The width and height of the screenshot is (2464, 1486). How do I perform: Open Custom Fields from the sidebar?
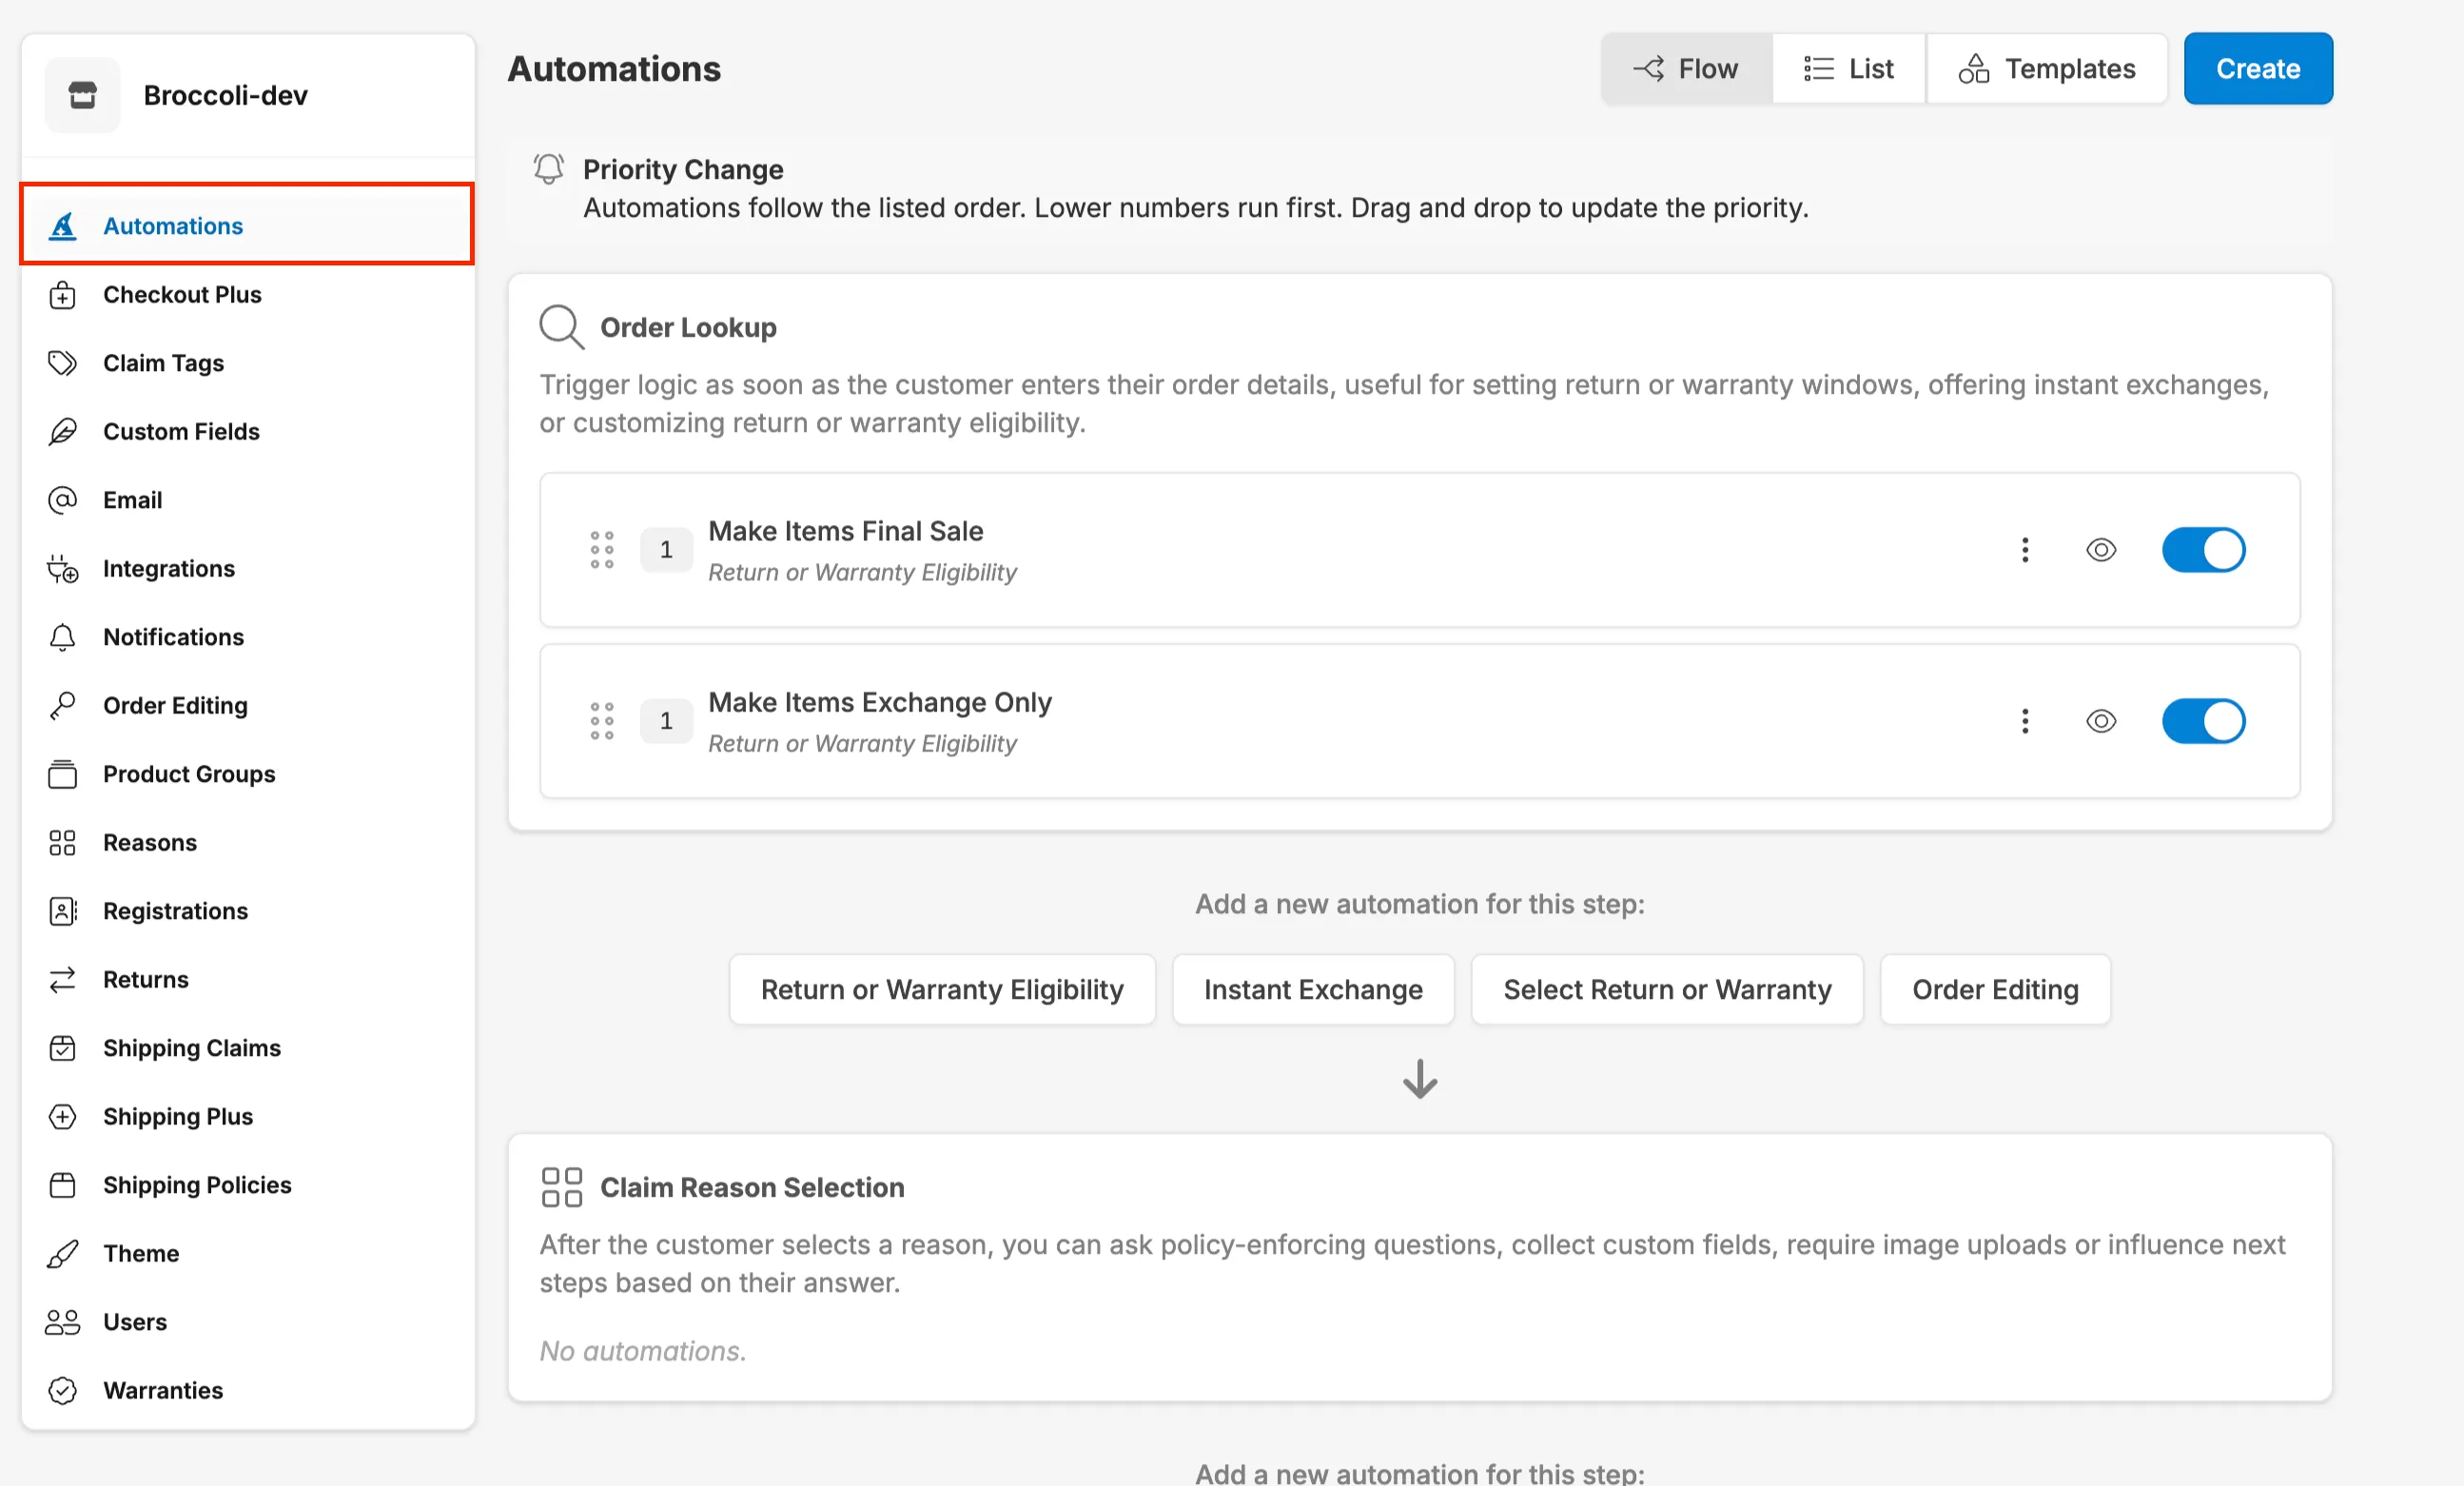pos(181,431)
